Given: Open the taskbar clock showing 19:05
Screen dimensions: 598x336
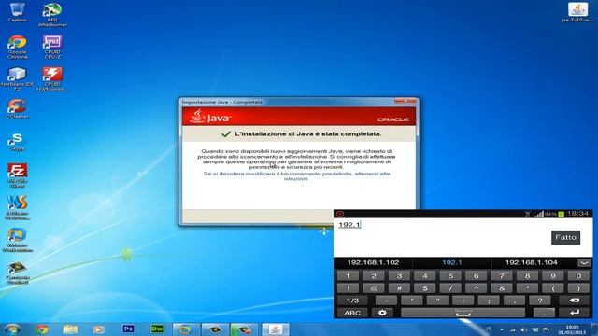Looking at the screenshot, I should click(x=572, y=329).
